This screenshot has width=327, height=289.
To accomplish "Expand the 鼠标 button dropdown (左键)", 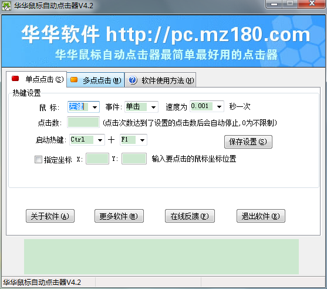I will pyautogui.click(x=95, y=107).
